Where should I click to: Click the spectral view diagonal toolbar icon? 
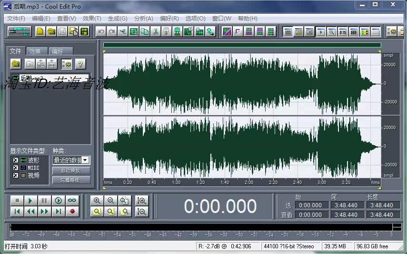tap(227, 32)
